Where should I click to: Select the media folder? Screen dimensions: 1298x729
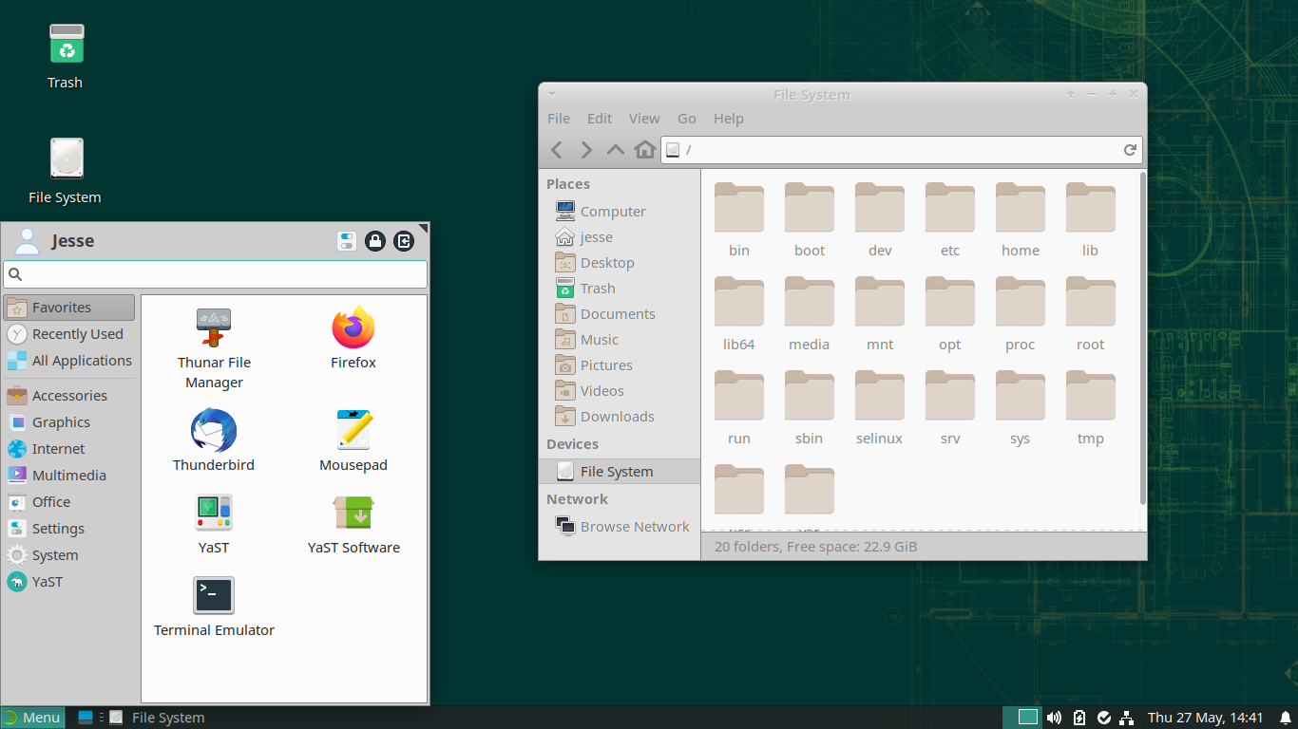(810, 314)
